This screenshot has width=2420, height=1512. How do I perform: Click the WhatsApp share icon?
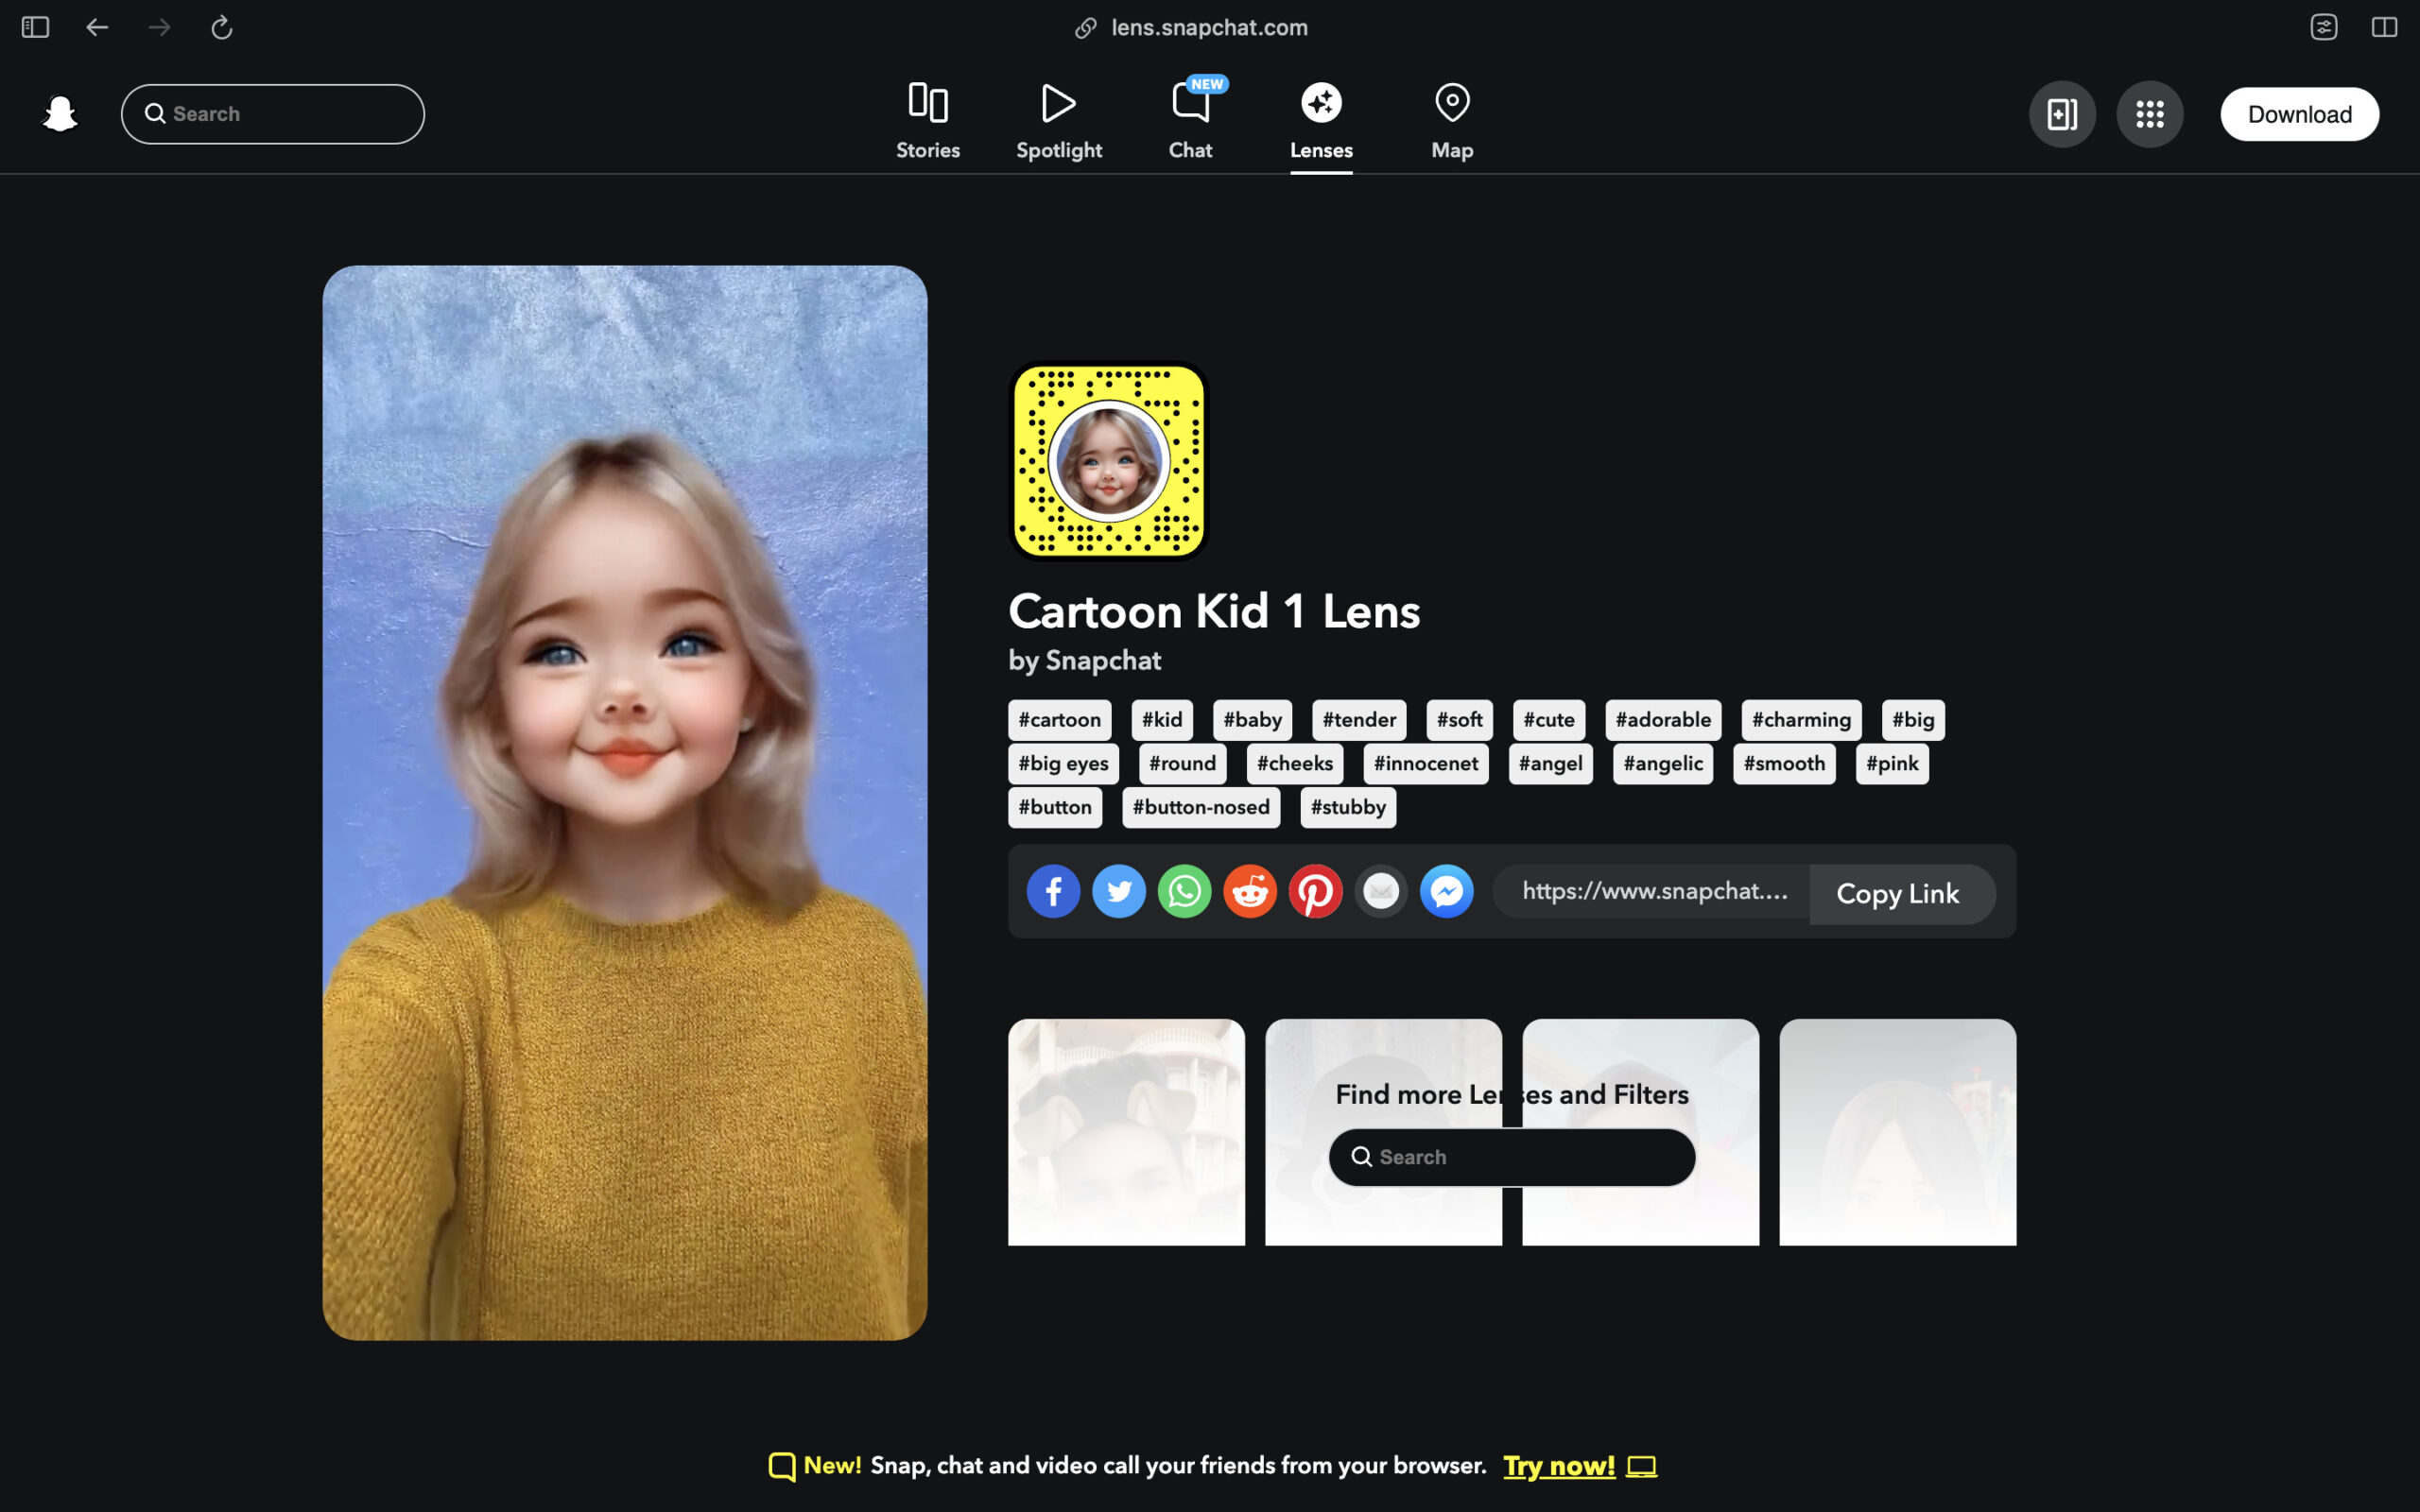[x=1184, y=892]
